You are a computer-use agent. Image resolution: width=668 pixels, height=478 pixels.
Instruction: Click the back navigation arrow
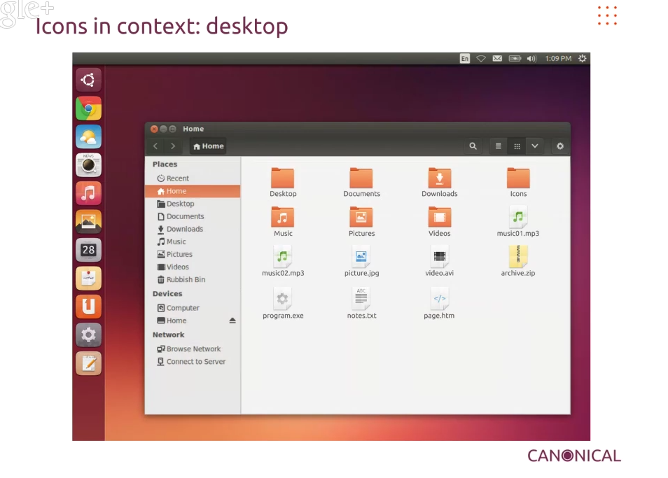tap(155, 146)
